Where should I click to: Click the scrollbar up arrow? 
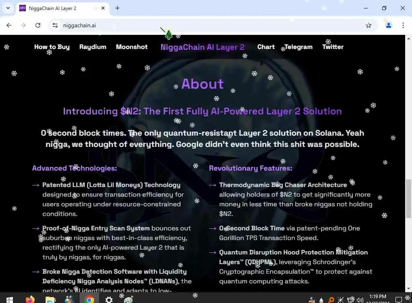[x=408, y=38]
